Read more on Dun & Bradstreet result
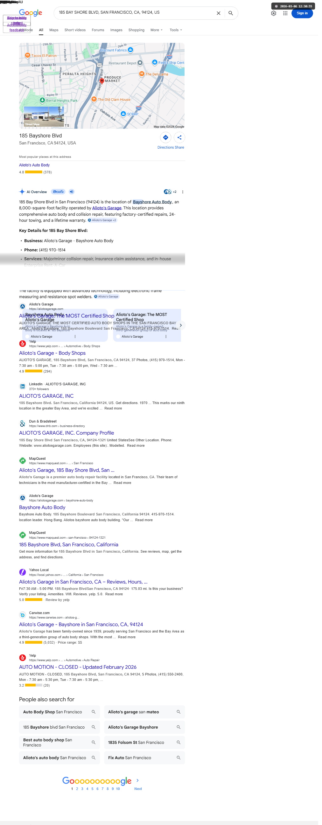 click(136, 445)
